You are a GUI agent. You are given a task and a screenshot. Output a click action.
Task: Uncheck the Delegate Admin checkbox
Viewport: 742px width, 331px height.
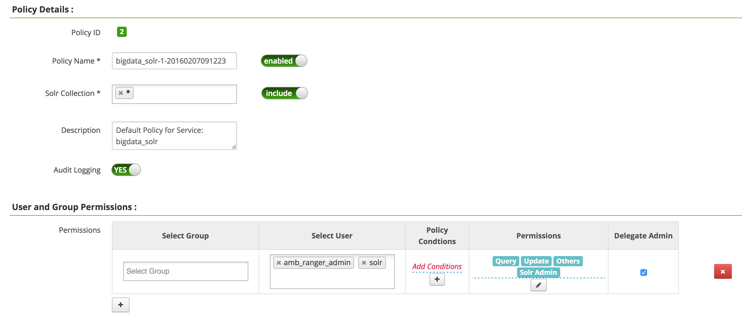coord(643,272)
